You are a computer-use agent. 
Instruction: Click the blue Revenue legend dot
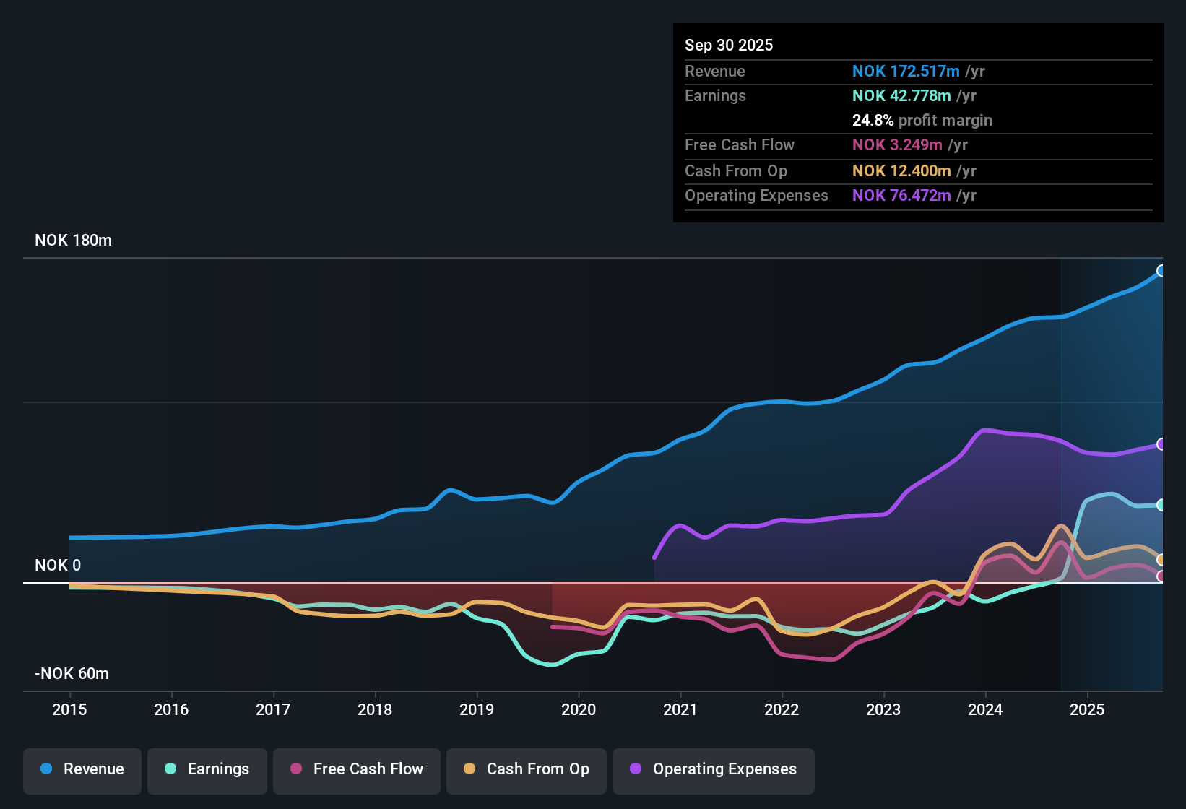[46, 769]
